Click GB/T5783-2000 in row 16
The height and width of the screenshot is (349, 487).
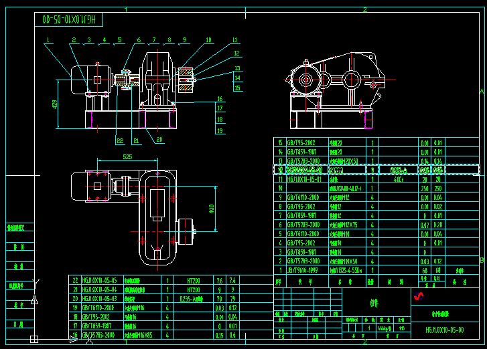point(98,335)
